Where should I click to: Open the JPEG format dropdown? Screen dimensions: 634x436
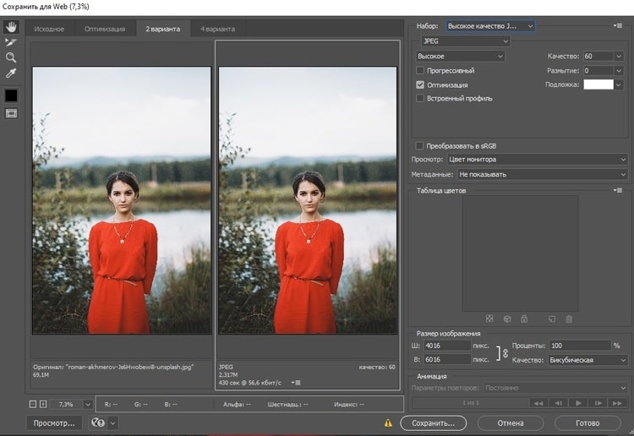[466, 41]
